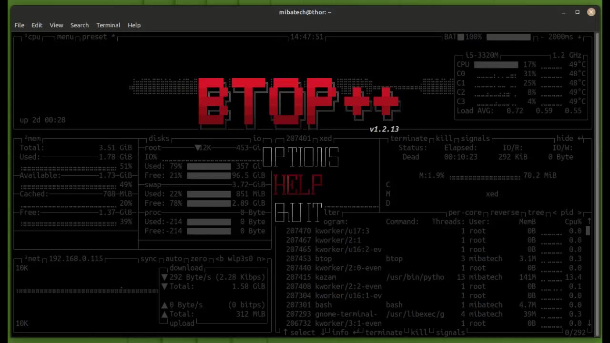The width and height of the screenshot is (610, 343).
Task: Click up arrow atop process list scrollbar
Action: 589,222
